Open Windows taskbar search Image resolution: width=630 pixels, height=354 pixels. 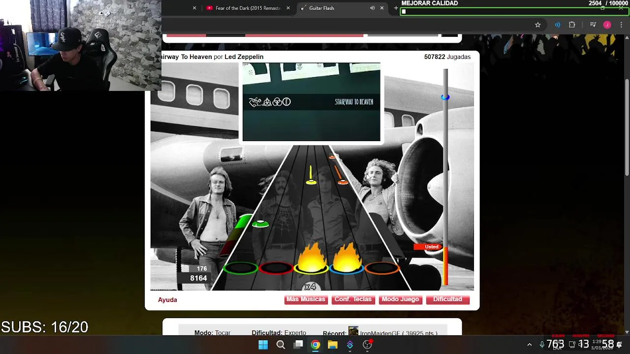point(281,345)
